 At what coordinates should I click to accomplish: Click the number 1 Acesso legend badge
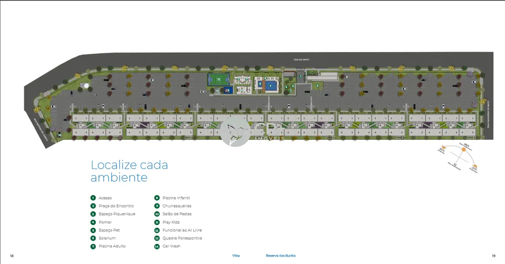tap(93, 198)
